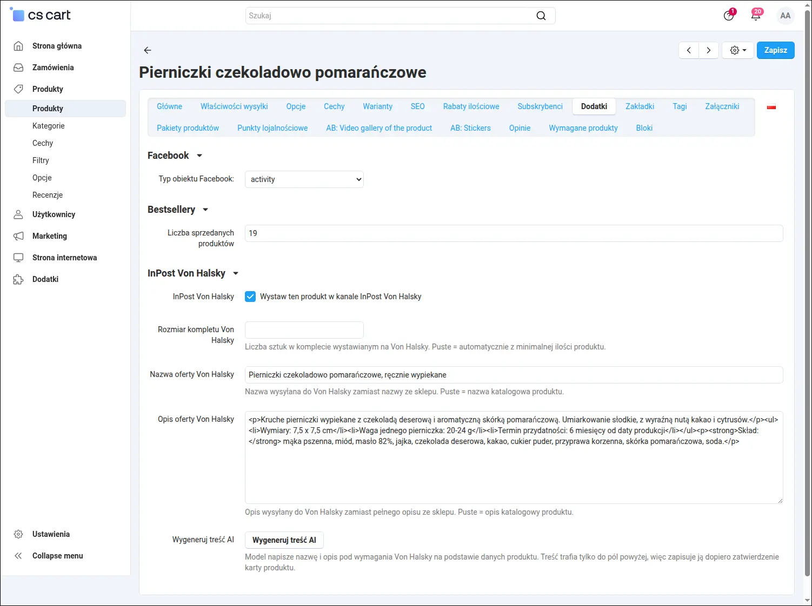Image resolution: width=812 pixels, height=606 pixels.
Task: Click the Strona główna home icon
Action: click(18, 46)
